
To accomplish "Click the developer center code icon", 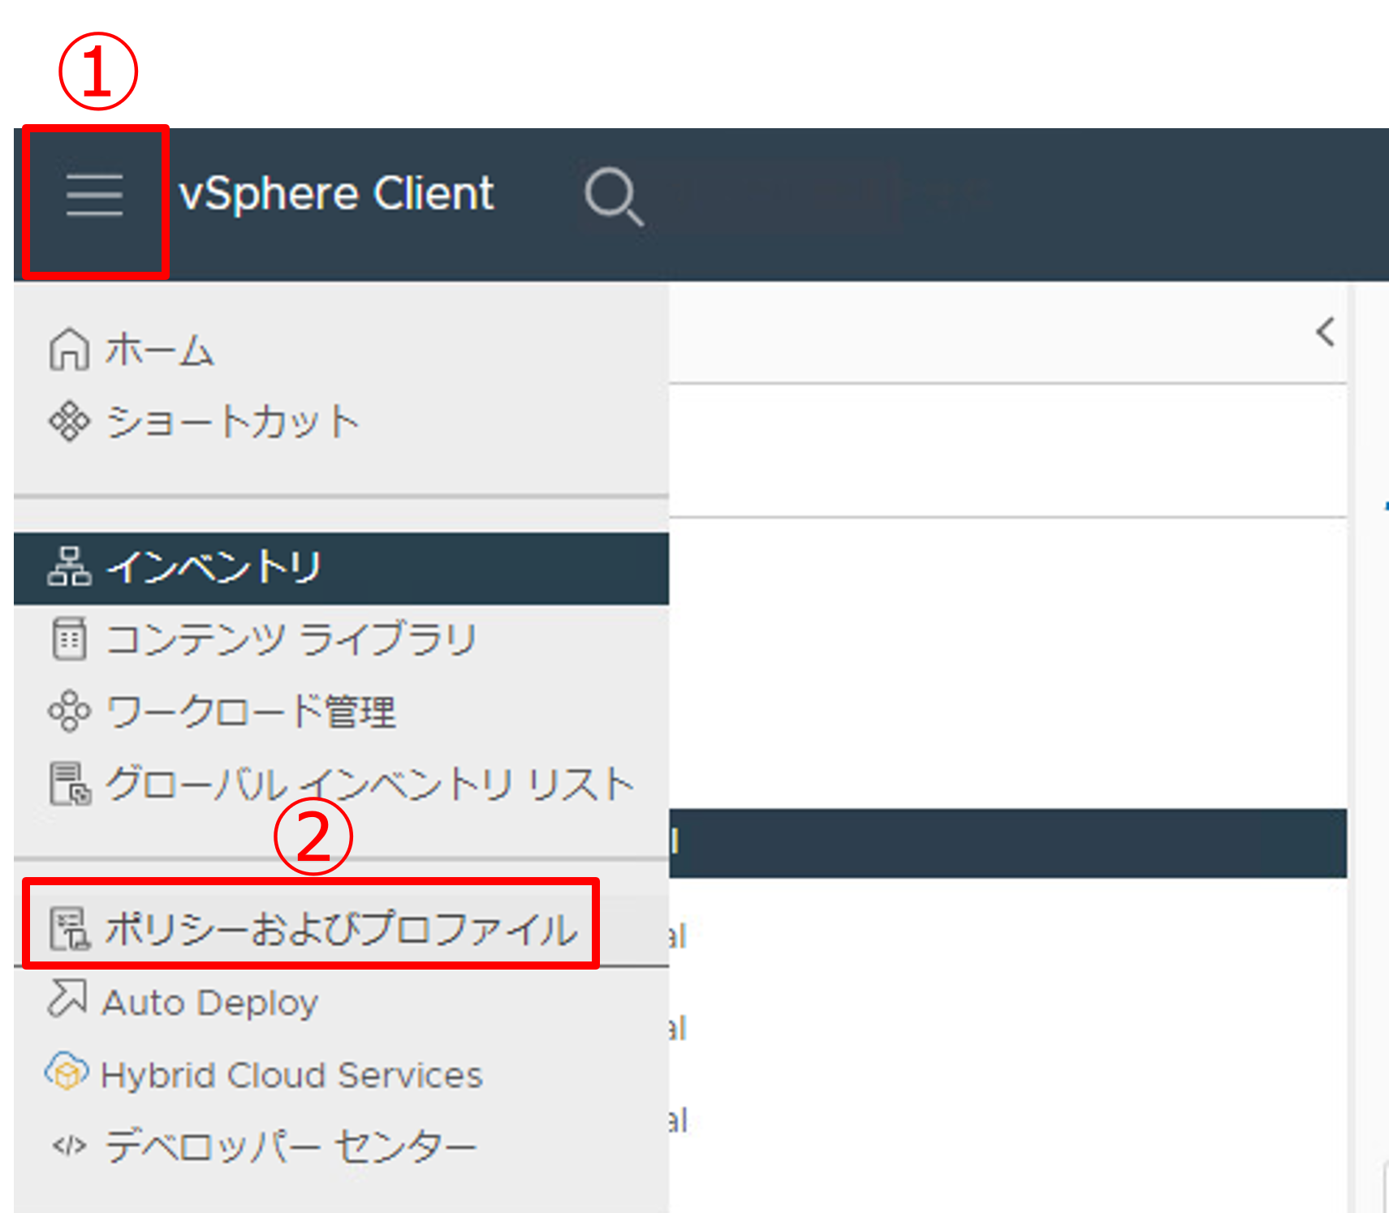I will point(69,1146).
